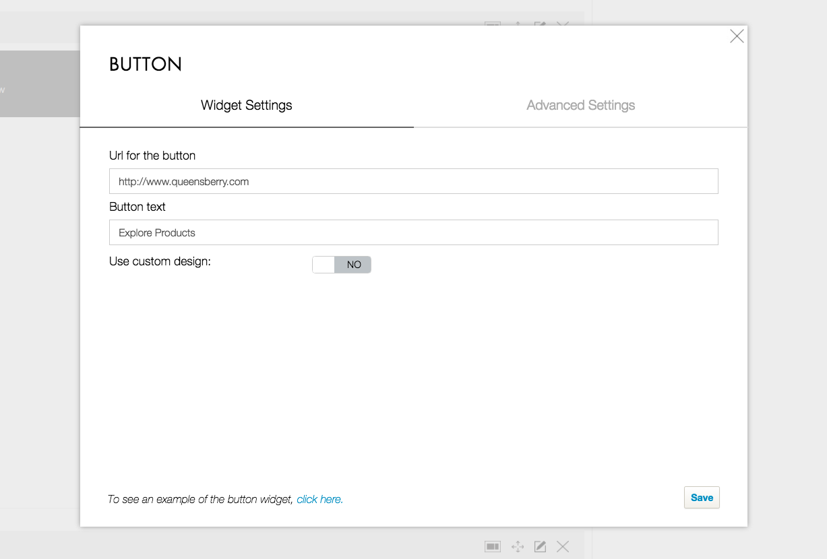
Task: Click column layout icon beneath the dialog
Action: coord(493,546)
